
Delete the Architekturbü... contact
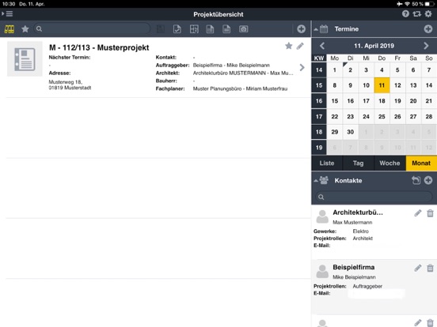tap(431, 213)
